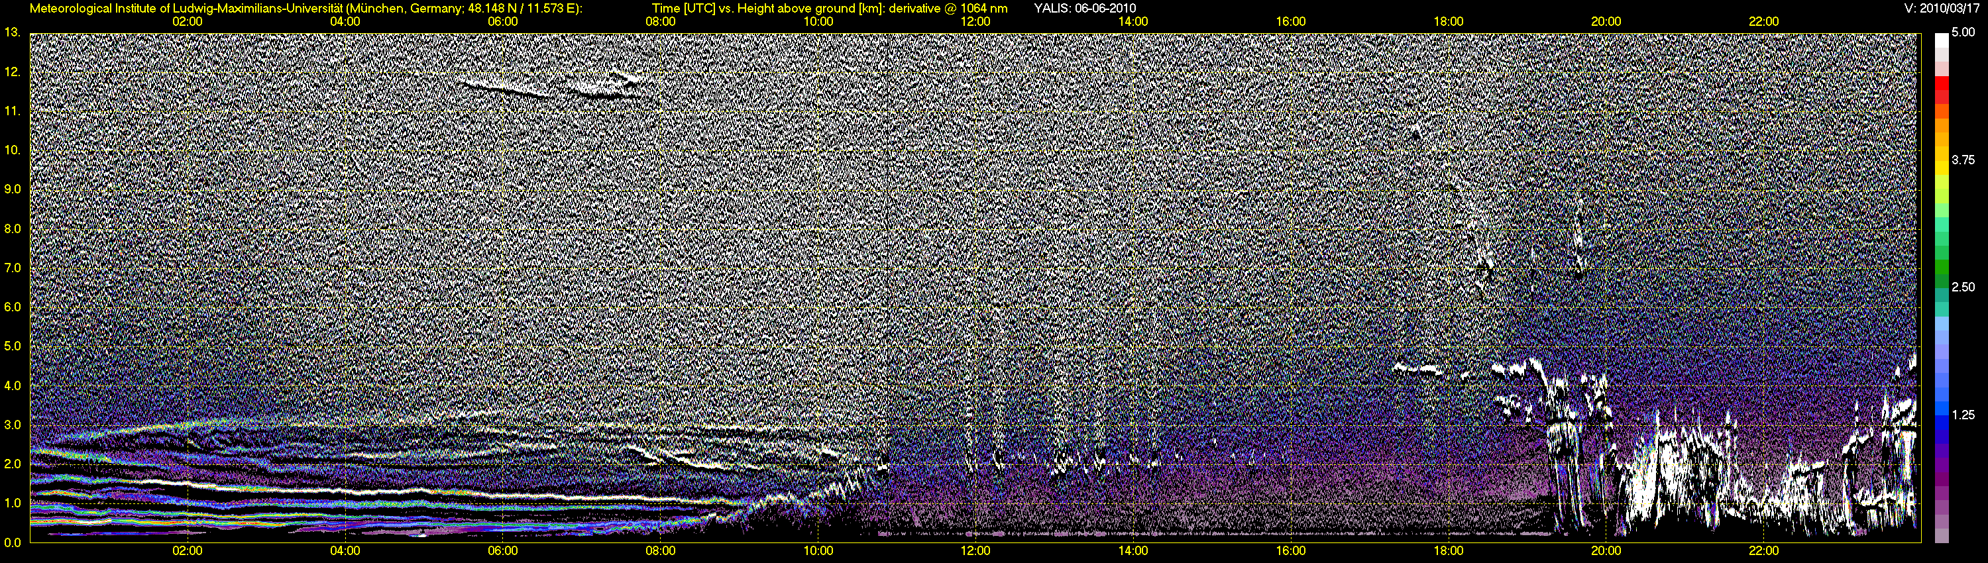
Task: Click the 06:00 label on the bottom time axis
Action: click(x=502, y=552)
